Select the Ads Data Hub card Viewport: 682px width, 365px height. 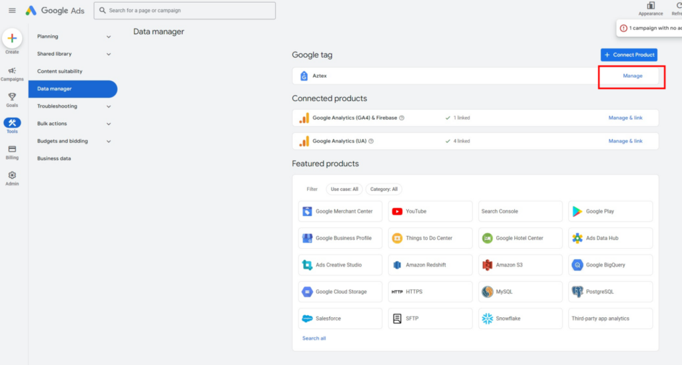[x=610, y=238]
